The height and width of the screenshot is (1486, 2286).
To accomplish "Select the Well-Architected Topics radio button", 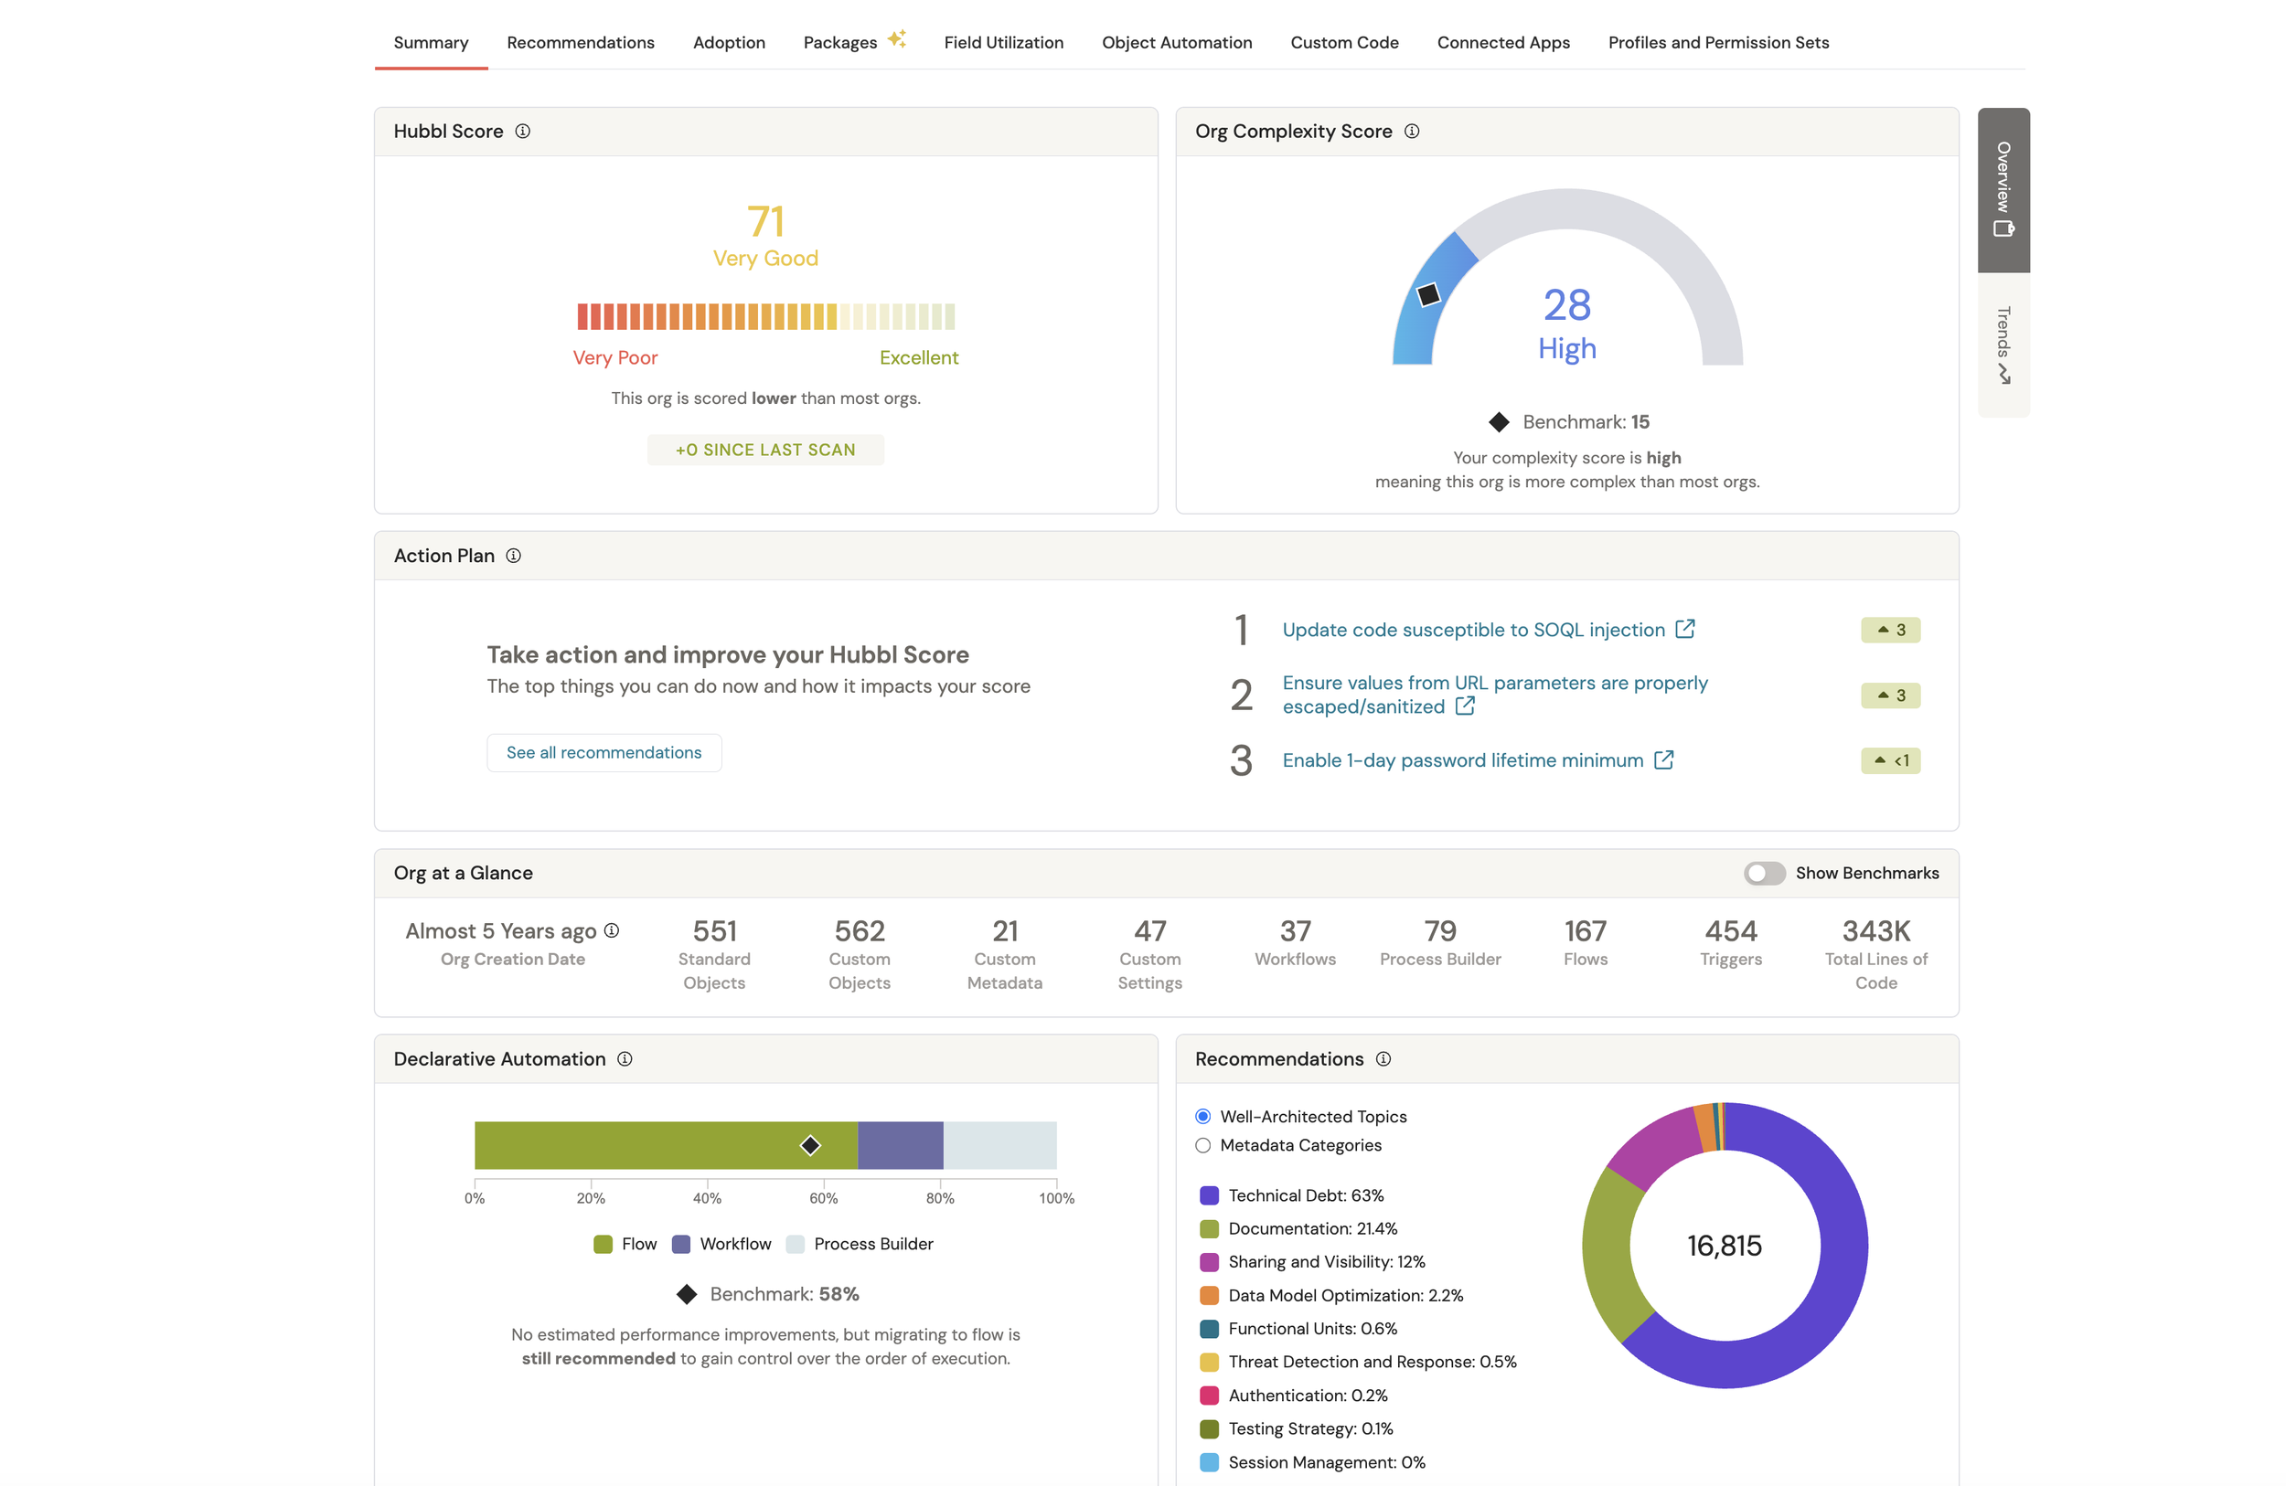I will (1202, 1117).
